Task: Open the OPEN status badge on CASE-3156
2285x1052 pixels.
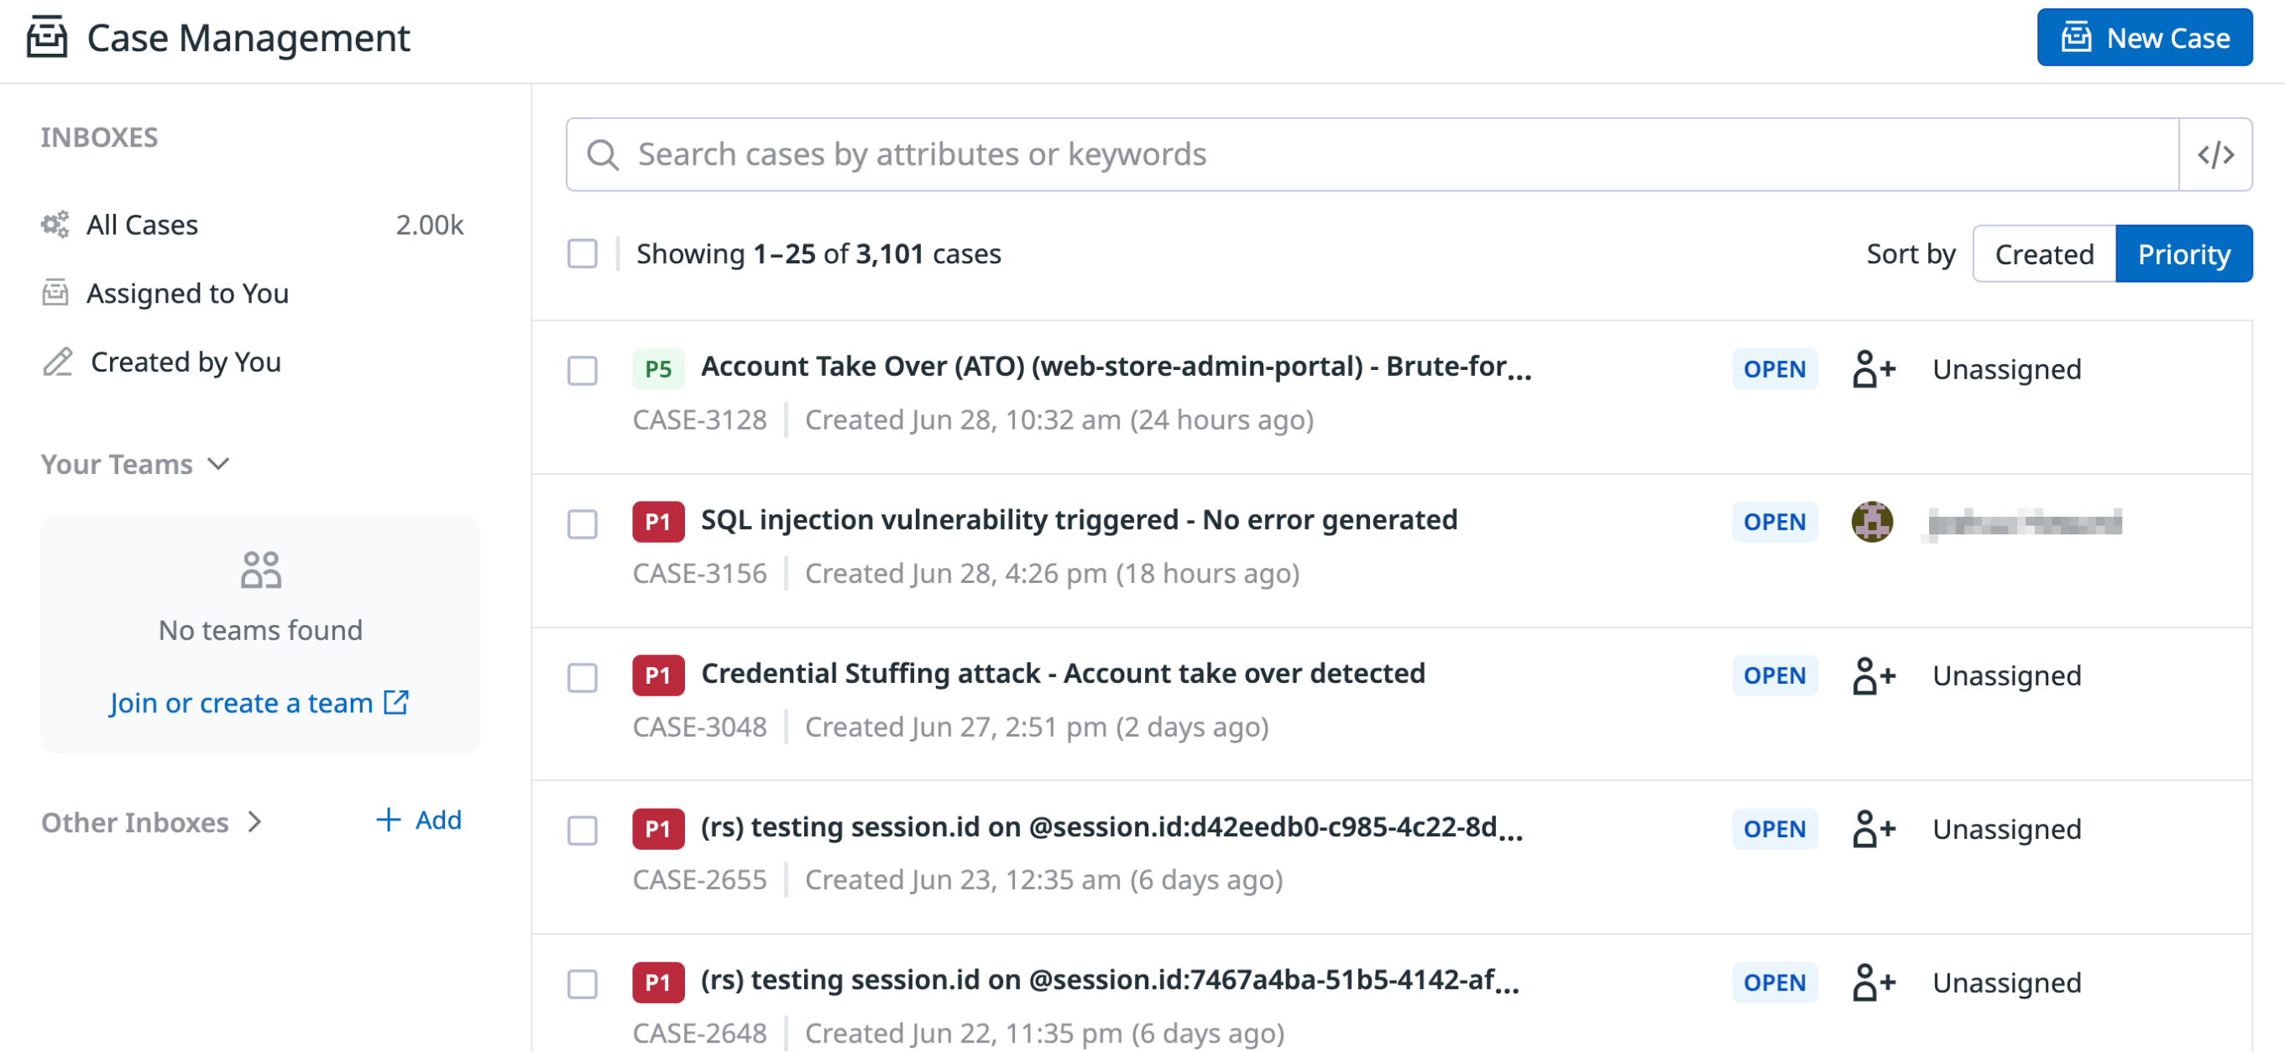Action: pos(1773,522)
